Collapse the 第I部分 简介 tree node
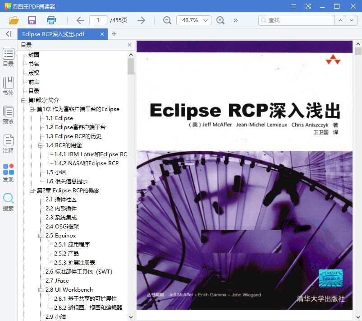 (x=23, y=100)
